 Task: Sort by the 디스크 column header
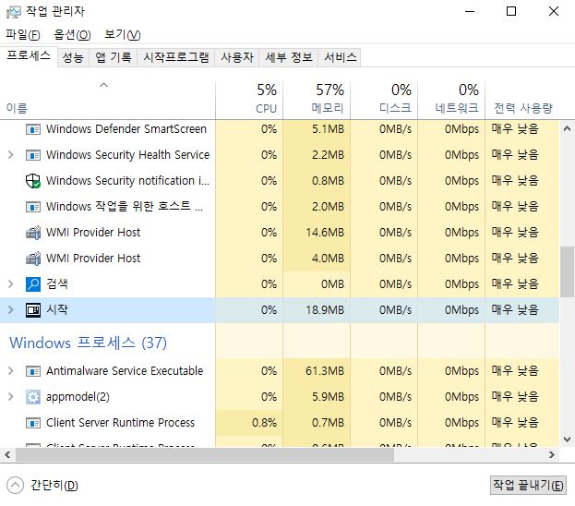tap(384, 100)
